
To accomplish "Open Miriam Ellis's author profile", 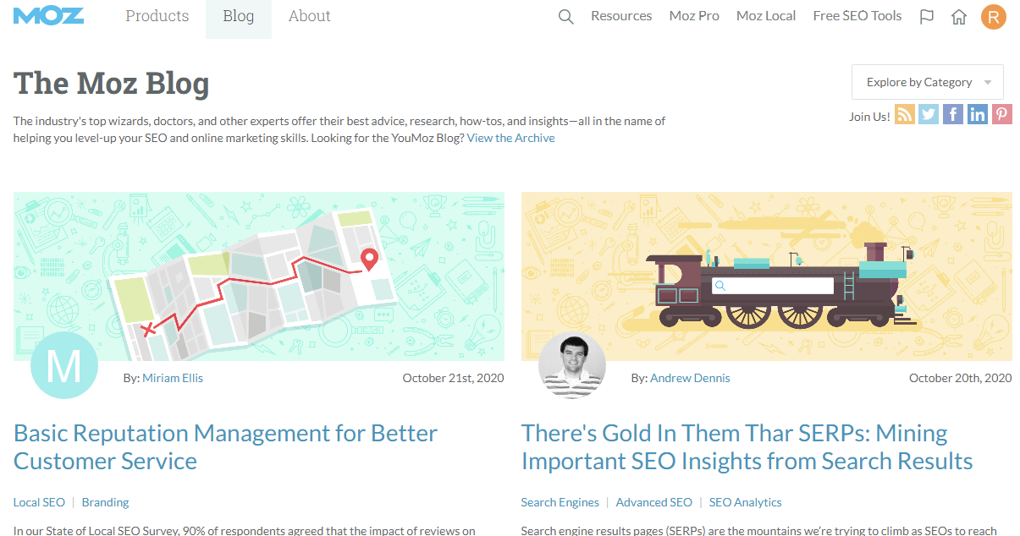I will point(173,378).
